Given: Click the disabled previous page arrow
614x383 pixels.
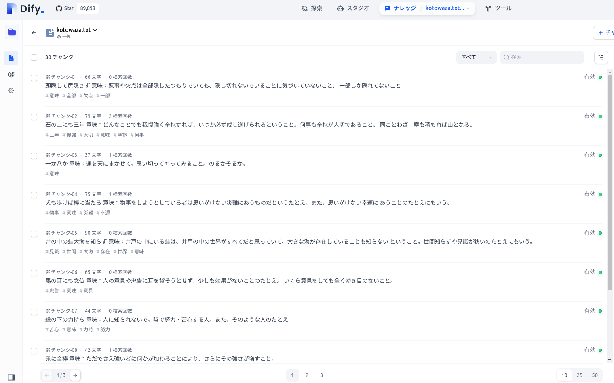Looking at the screenshot, I should pos(47,375).
